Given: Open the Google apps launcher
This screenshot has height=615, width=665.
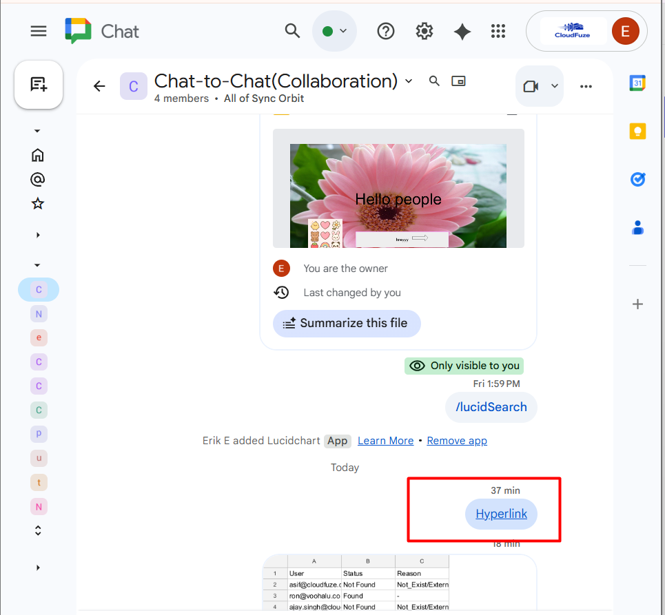Looking at the screenshot, I should pyautogui.click(x=498, y=30).
